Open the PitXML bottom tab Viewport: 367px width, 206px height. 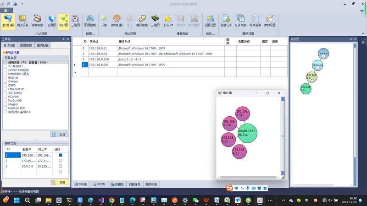click(x=99, y=184)
